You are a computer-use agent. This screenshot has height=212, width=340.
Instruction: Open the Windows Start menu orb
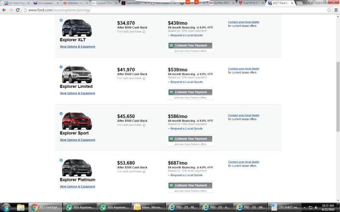pyautogui.click(x=6, y=207)
